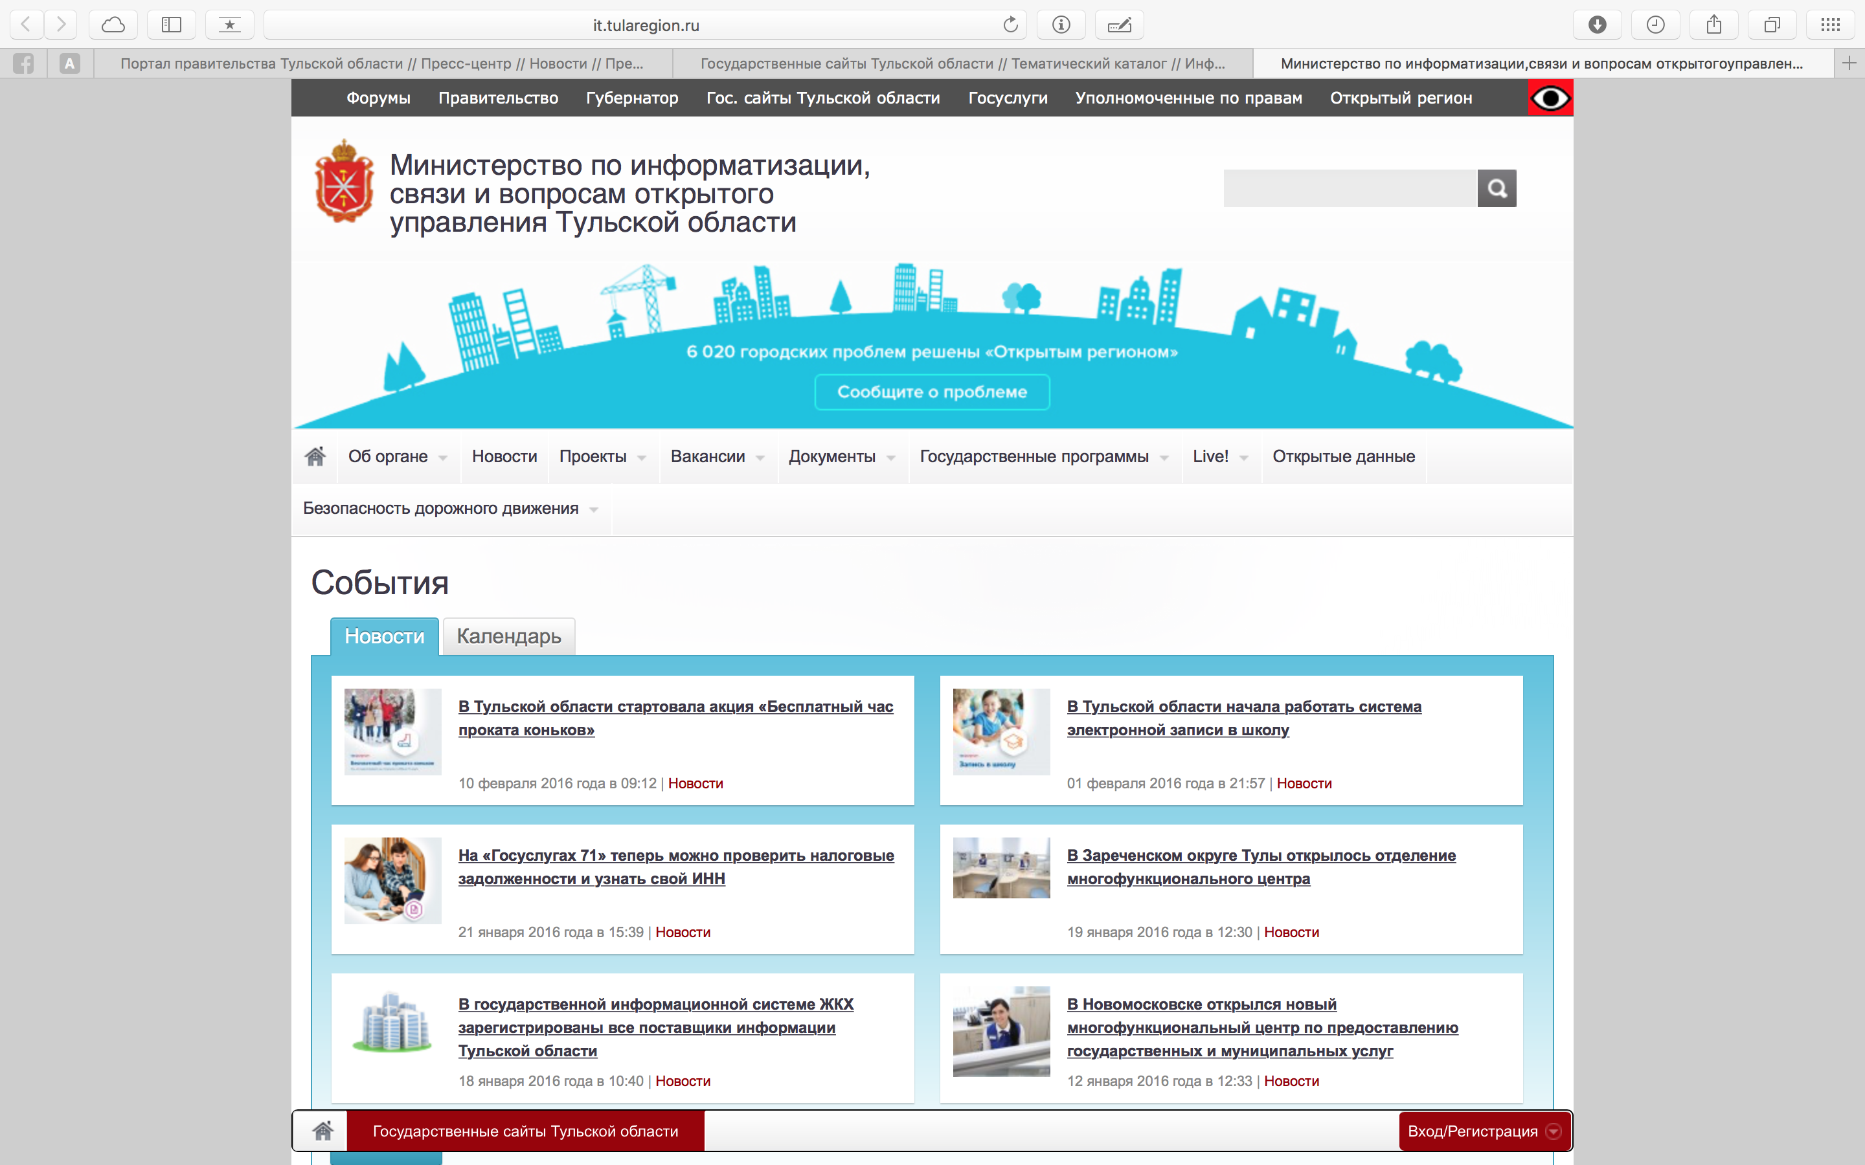Open 'Госуслуги' top bar link
This screenshot has width=1865, height=1165.
pos(1007,98)
